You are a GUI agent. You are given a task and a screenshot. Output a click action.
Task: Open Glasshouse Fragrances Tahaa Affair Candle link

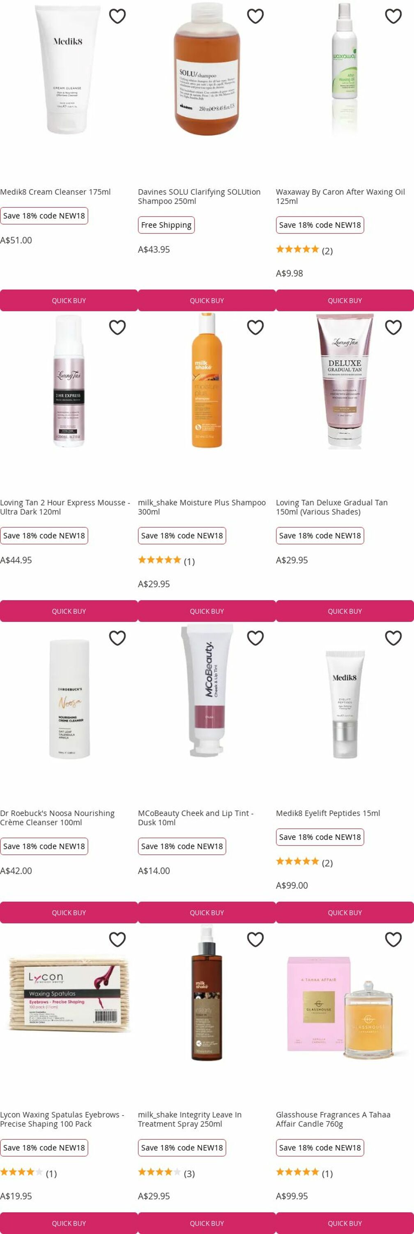point(333,1119)
